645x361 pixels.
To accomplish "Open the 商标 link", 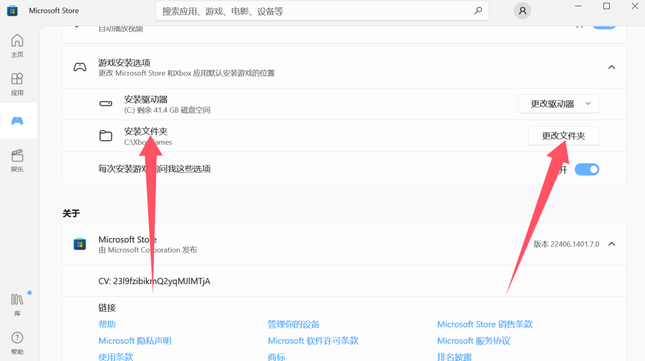I will click(277, 357).
